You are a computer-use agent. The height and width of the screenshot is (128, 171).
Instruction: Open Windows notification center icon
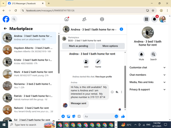point(166,125)
